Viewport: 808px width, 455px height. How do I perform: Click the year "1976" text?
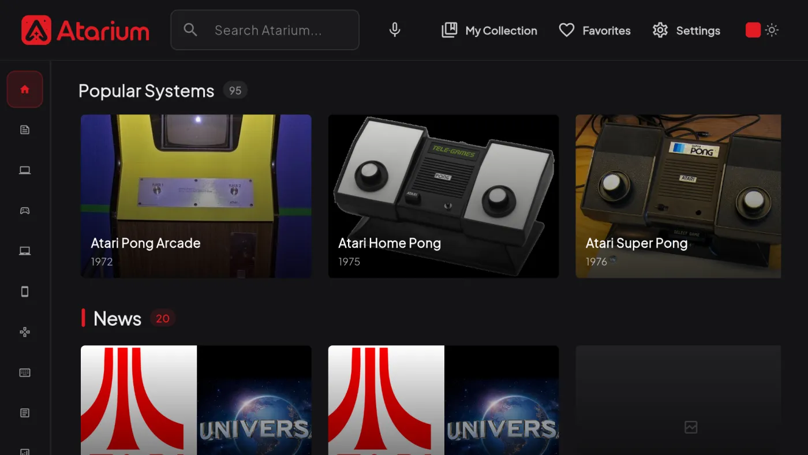point(596,262)
